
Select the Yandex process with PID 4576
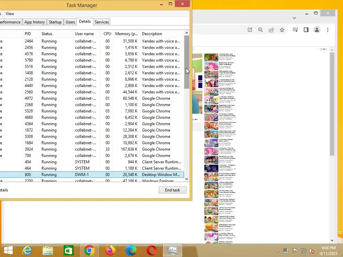[92, 54]
